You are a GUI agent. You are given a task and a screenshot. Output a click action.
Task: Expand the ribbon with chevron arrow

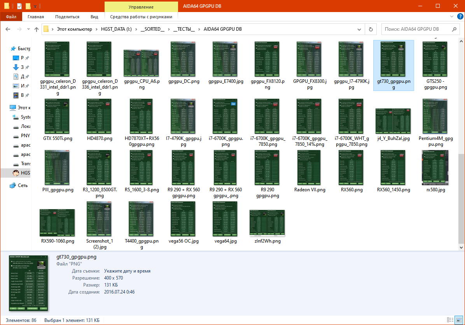(452, 17)
